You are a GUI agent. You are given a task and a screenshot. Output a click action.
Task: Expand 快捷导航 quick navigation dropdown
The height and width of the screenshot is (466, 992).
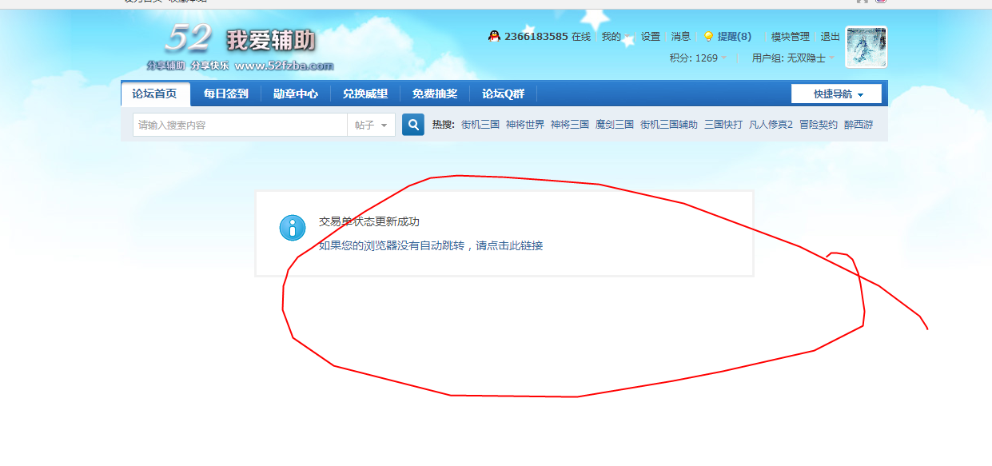point(837,94)
